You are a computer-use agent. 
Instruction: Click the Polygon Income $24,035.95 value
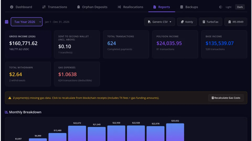[169, 43]
